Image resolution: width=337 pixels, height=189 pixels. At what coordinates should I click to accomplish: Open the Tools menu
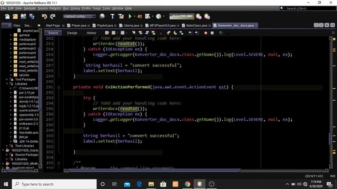click(x=106, y=8)
